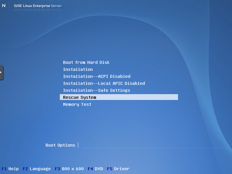Change F3 800 x 600 resolution
232x174 pixels.
69,169
